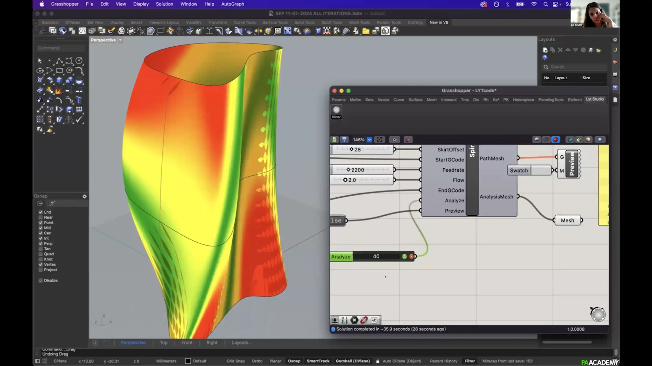Select the Rhino pointer selection tool
The image size is (652, 366).
(x=40, y=61)
